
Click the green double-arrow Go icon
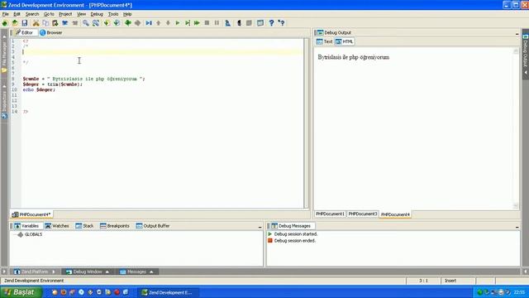pyautogui.click(x=197, y=23)
